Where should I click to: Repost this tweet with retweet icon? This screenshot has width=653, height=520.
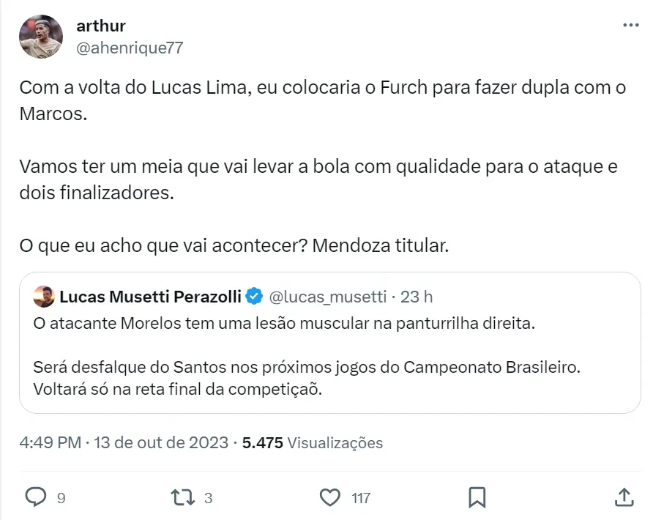pos(182,497)
